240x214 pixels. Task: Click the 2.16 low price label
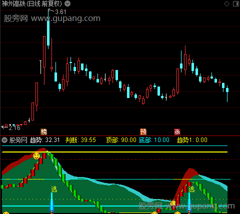tap(14, 128)
